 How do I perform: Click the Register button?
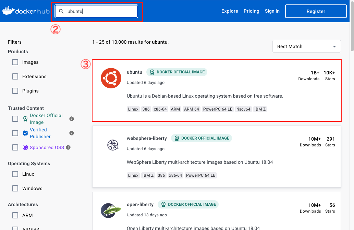(x=316, y=11)
